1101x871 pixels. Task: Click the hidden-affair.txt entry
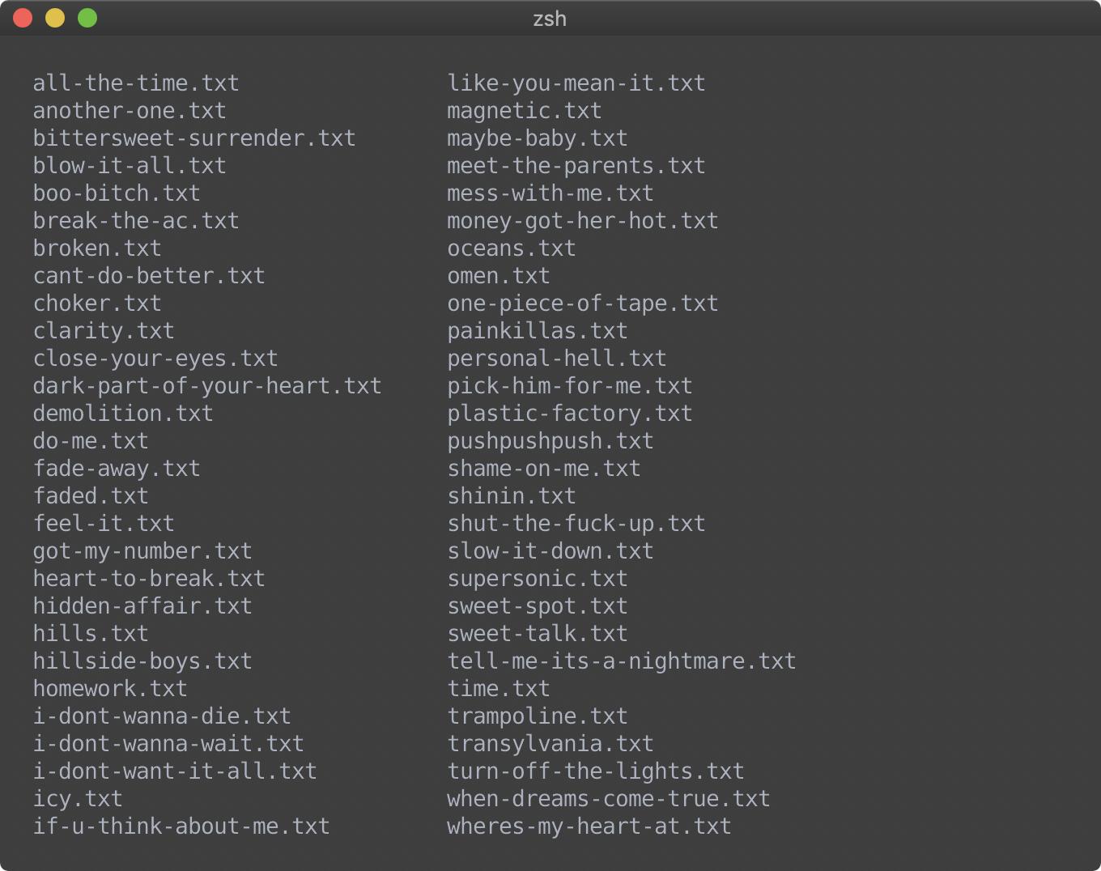coord(142,606)
